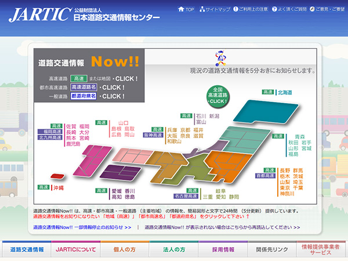Screen dimensions: 348x261
Task: Select 福岡 prefecture link
Action: [84, 126]
